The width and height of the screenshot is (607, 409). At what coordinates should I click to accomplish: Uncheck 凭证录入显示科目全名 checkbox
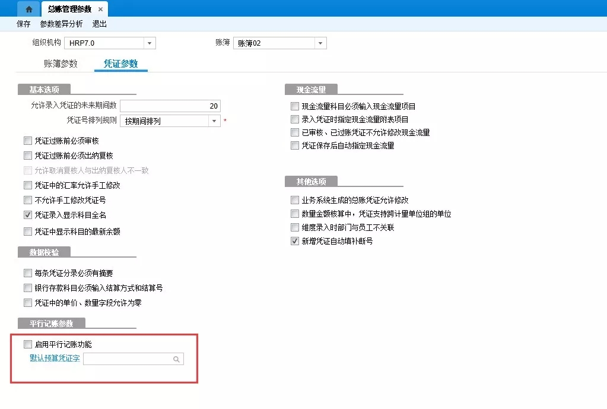click(28, 215)
